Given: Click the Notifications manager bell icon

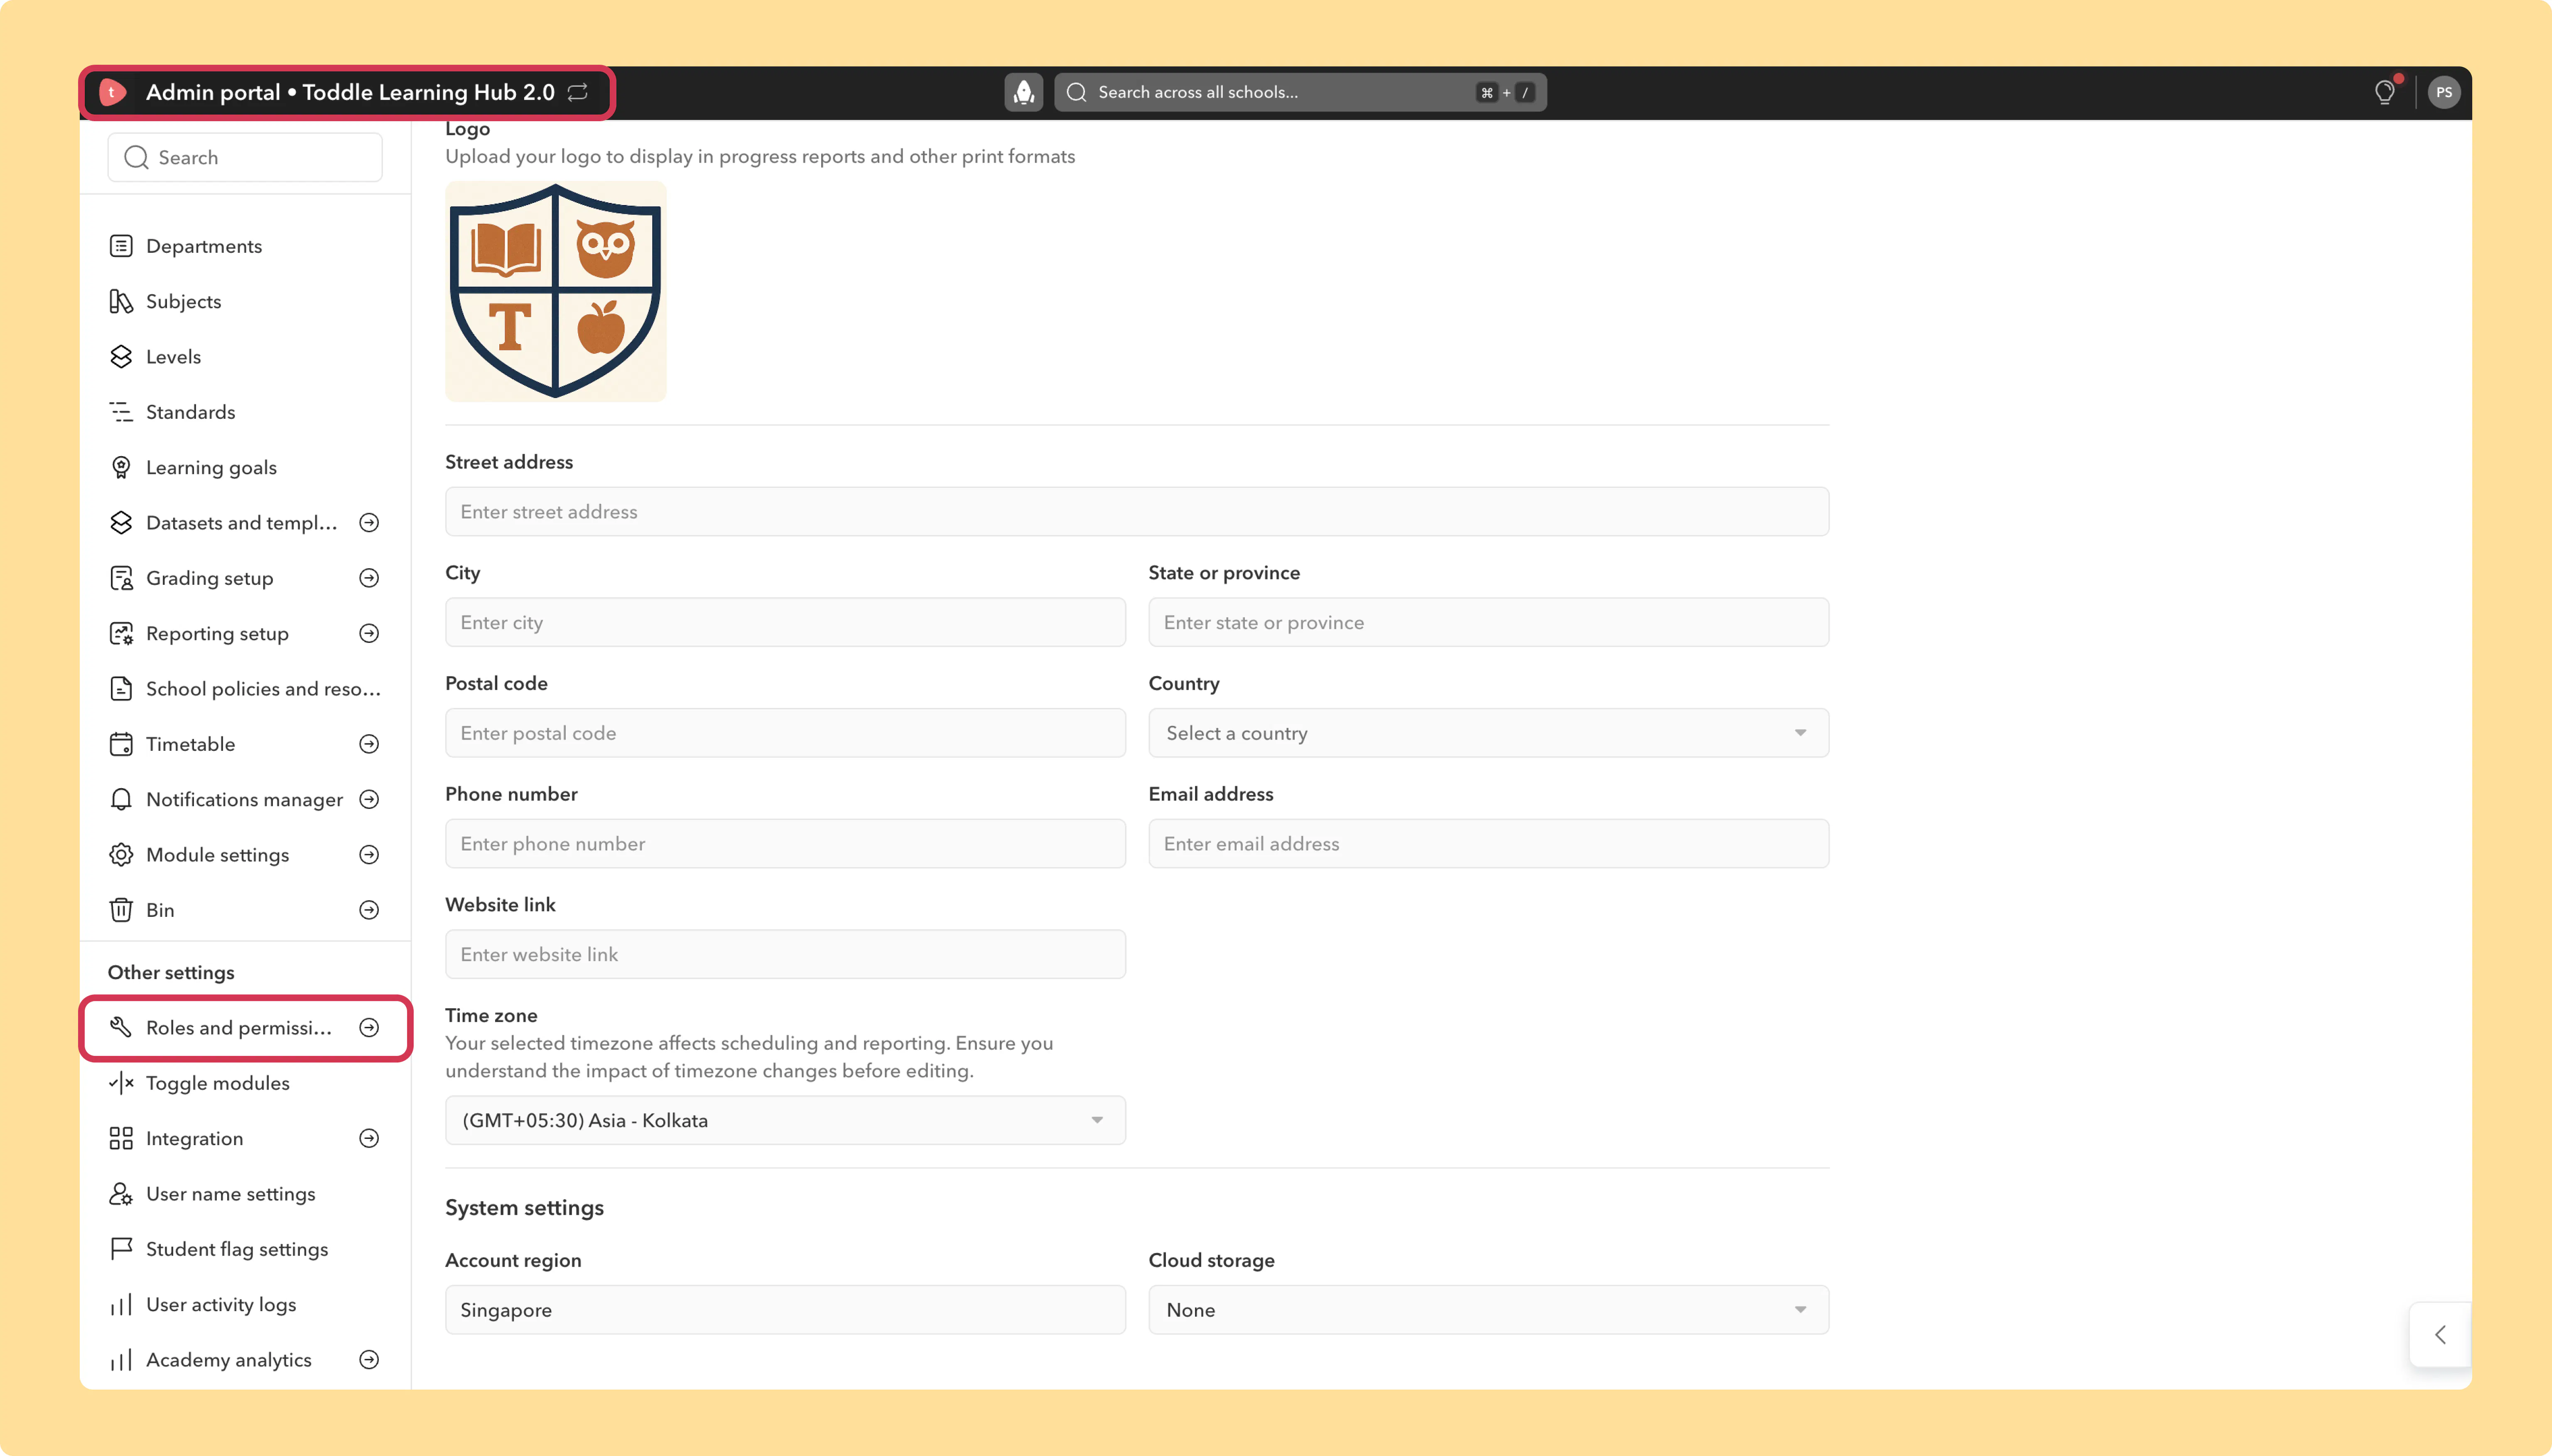Looking at the screenshot, I should pyautogui.click(x=121, y=799).
